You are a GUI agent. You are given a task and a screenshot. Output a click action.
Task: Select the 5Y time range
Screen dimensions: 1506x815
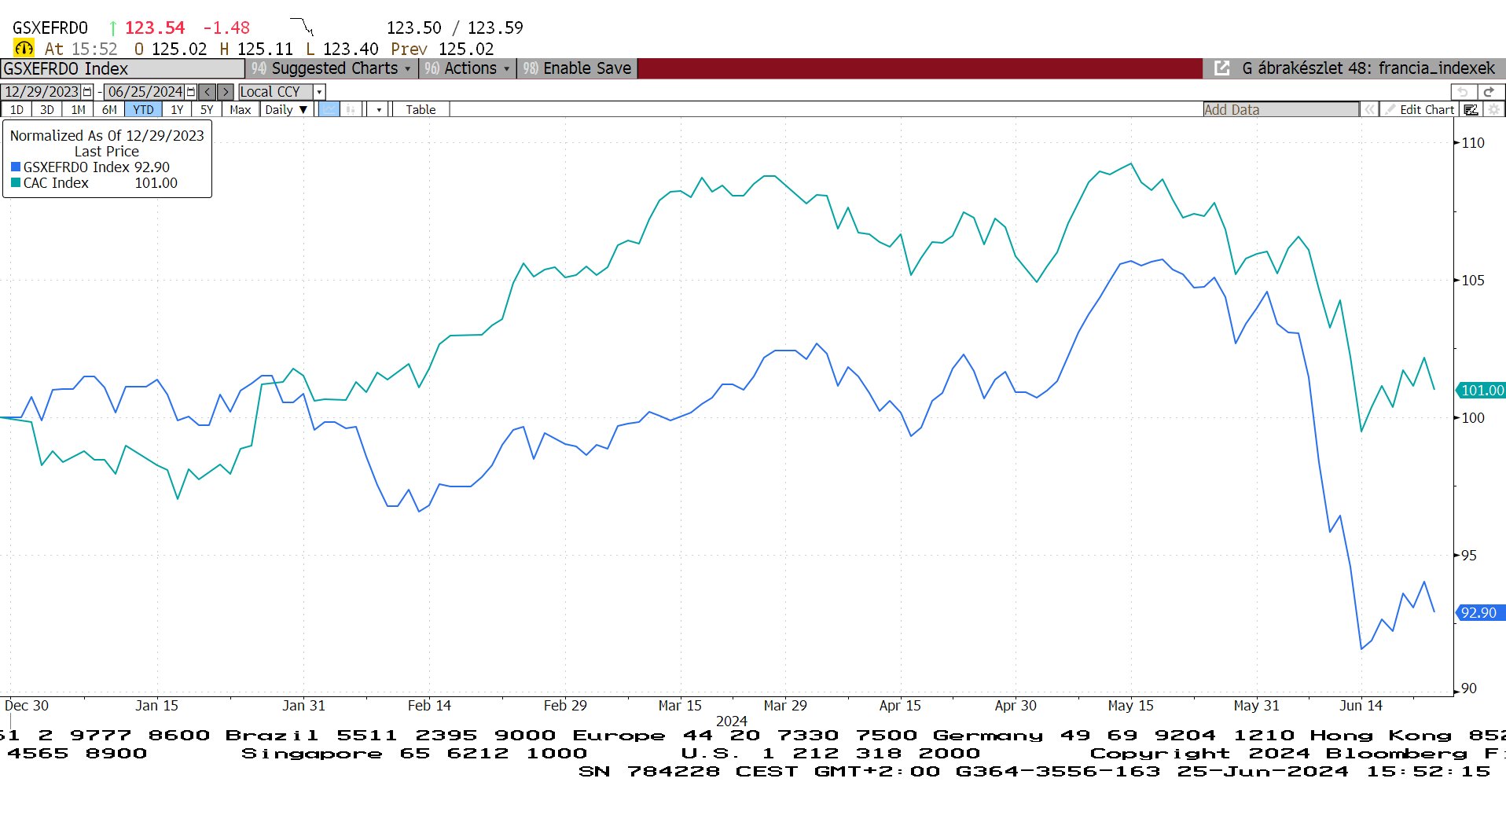[207, 110]
